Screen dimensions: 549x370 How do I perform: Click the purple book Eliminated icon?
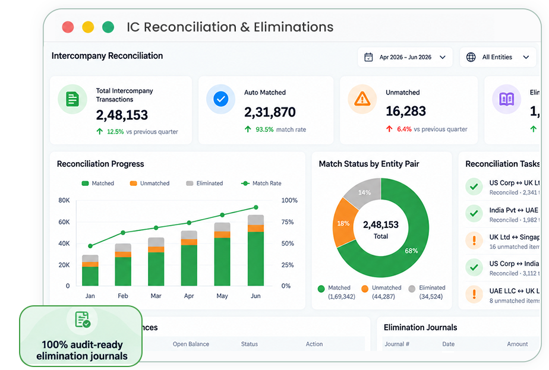click(506, 99)
